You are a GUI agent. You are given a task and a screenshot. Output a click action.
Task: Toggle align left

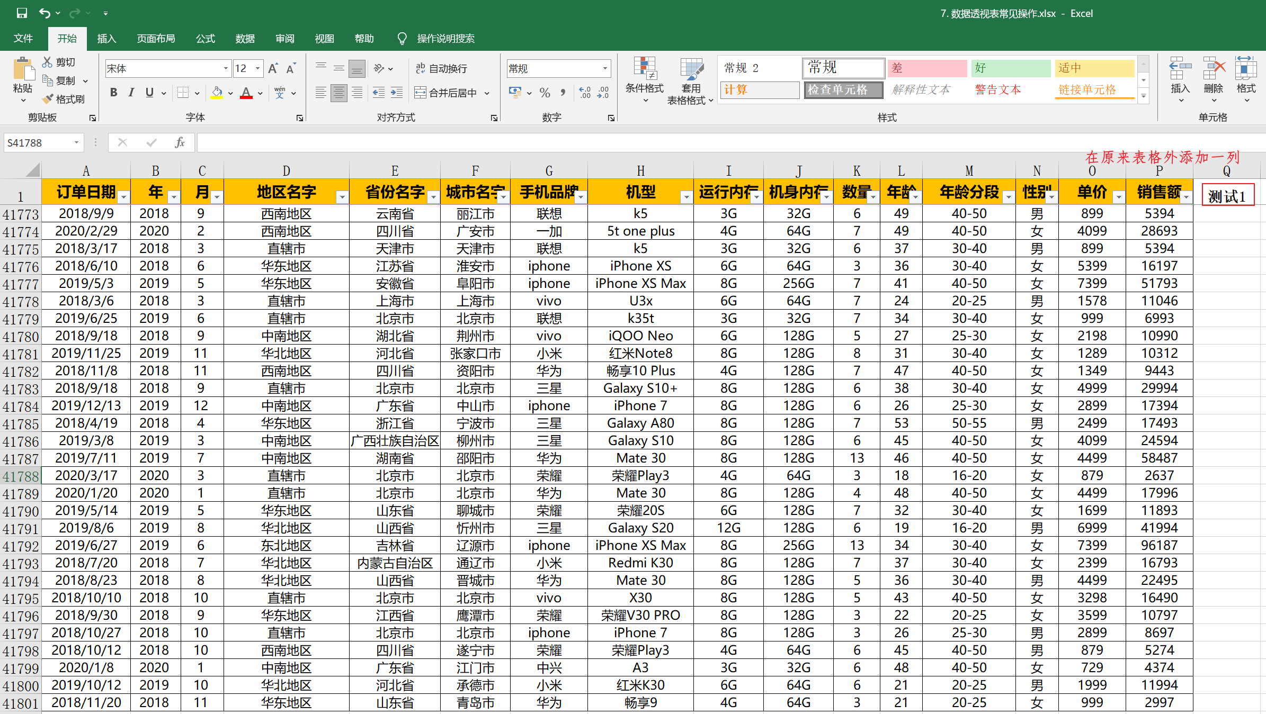click(320, 93)
